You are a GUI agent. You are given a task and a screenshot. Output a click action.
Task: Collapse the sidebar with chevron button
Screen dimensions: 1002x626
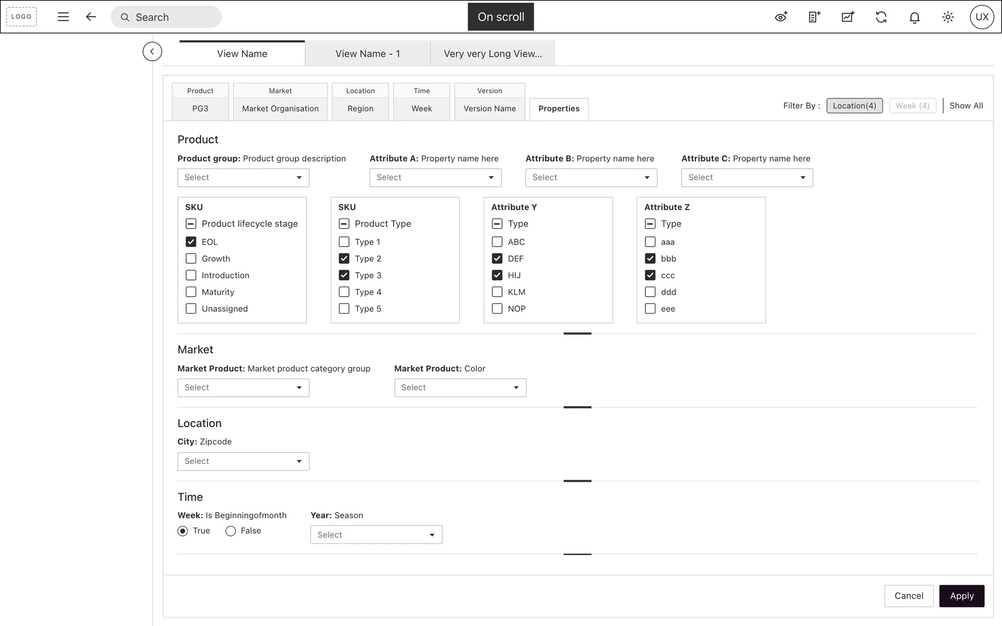(x=152, y=51)
